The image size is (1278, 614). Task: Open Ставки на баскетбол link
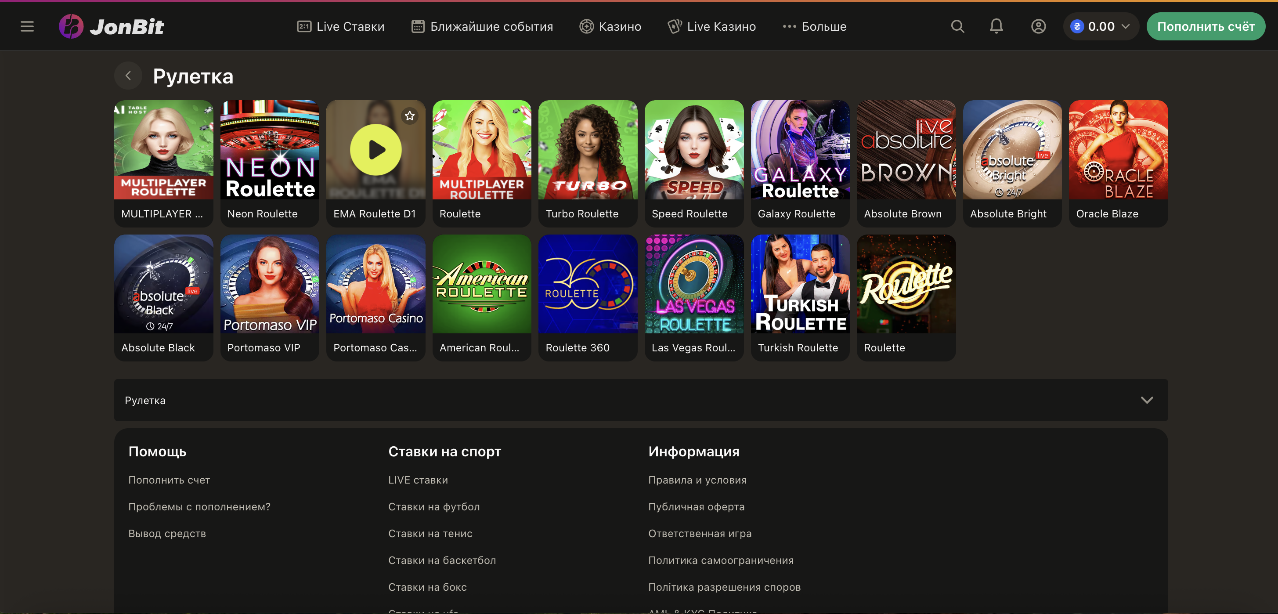[x=442, y=560]
